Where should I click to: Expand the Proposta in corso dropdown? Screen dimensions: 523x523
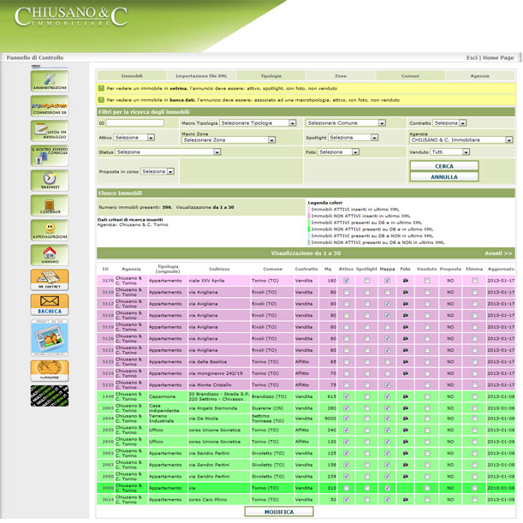pos(157,171)
